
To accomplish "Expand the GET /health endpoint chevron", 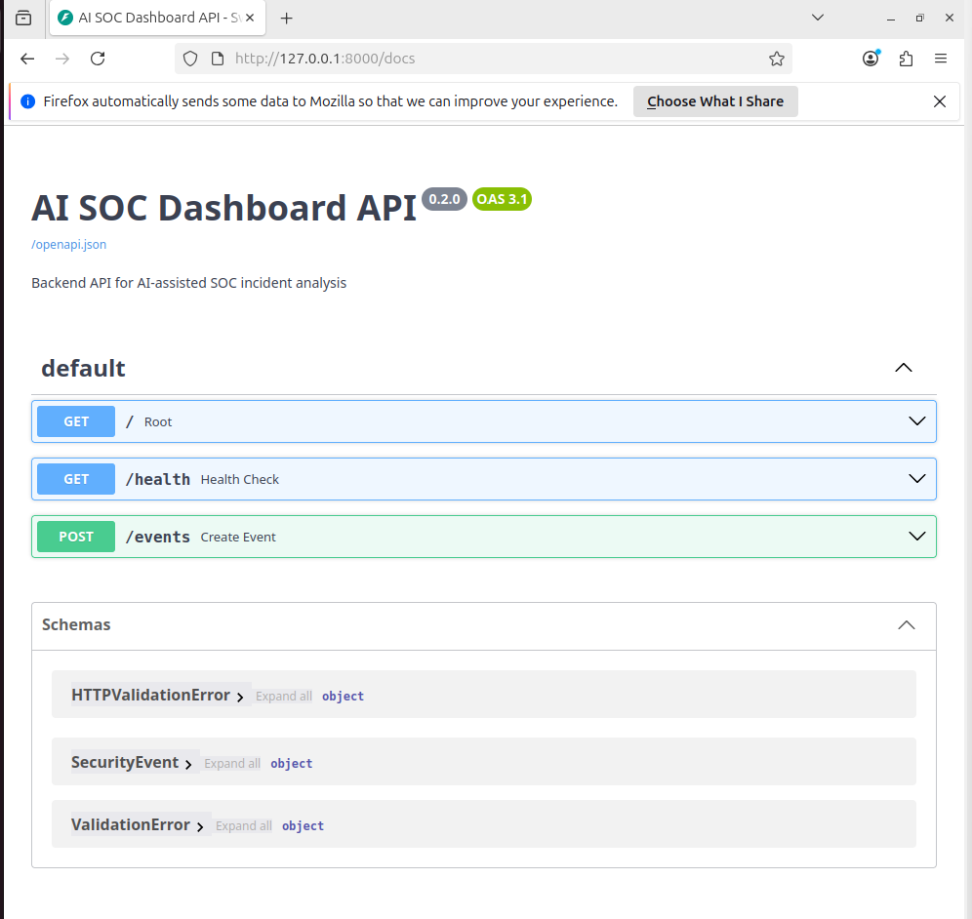I will click(916, 478).
